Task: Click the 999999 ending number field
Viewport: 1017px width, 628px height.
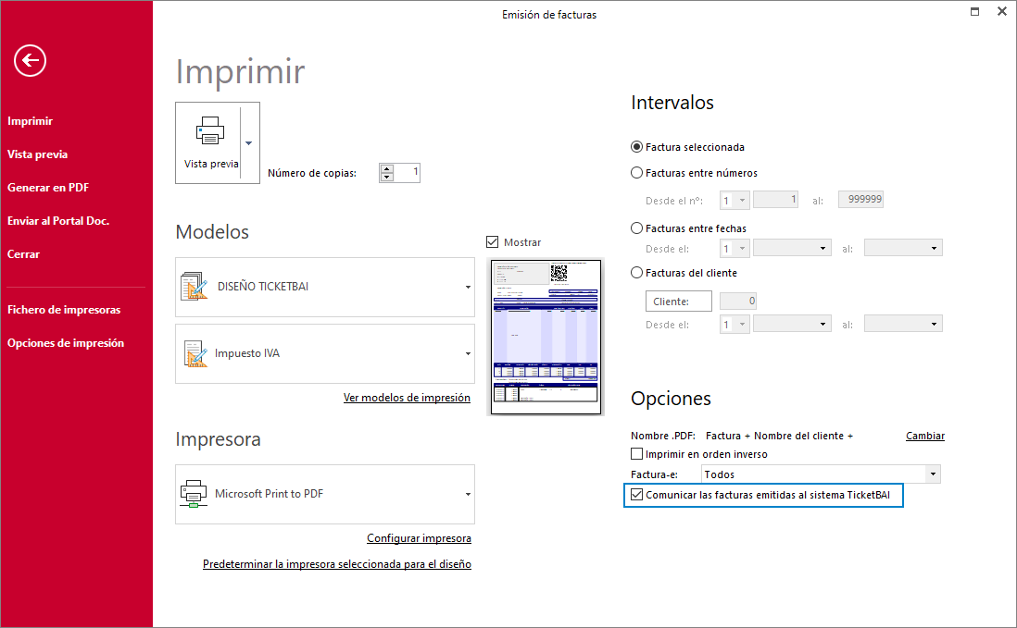Action: (x=860, y=200)
